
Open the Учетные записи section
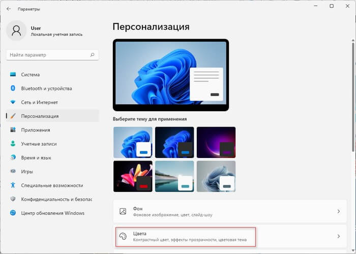coord(52,144)
